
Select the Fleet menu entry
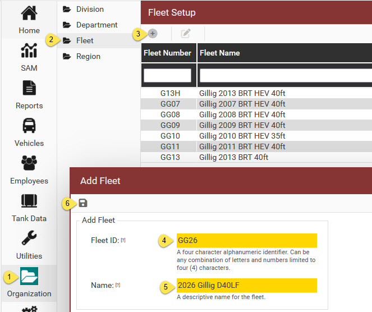point(99,40)
